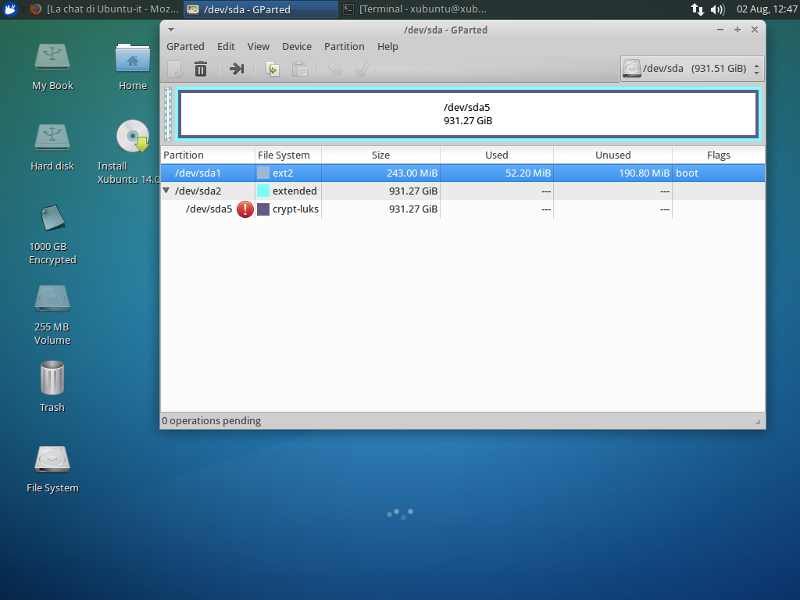Open the View menu
800x600 pixels.
(x=258, y=46)
